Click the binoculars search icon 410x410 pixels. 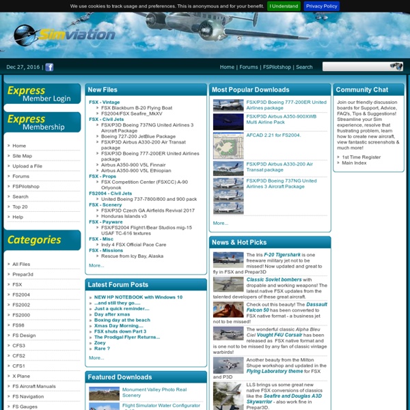[x=396, y=66]
